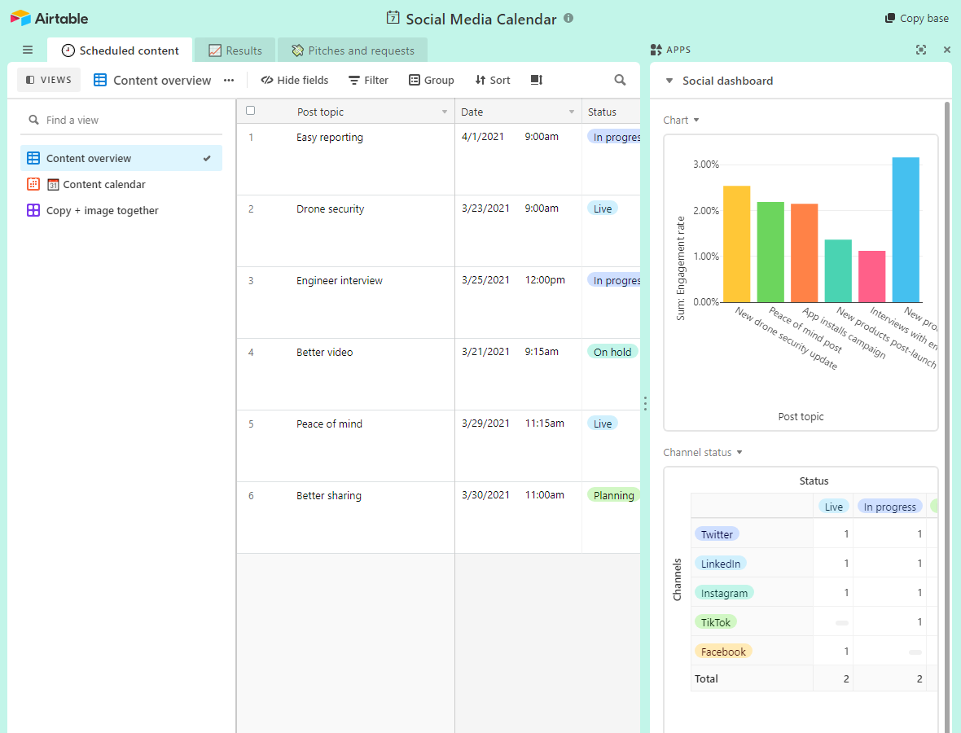This screenshot has height=733, width=961.
Task: Select the Content overview view in sidebar
Action: pyautogui.click(x=121, y=158)
